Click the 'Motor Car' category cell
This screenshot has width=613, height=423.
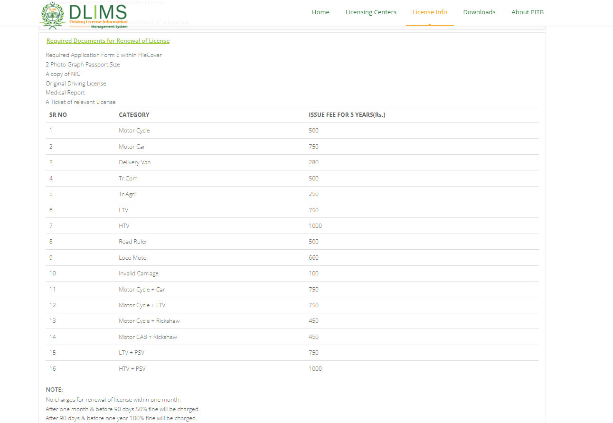click(132, 147)
